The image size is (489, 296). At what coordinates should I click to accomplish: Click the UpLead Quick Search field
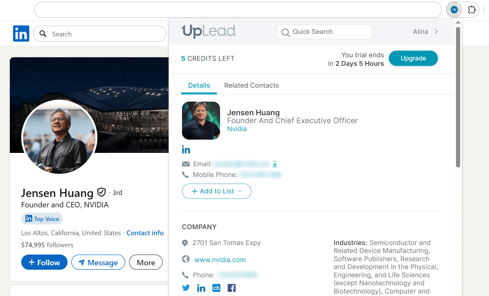coord(324,32)
